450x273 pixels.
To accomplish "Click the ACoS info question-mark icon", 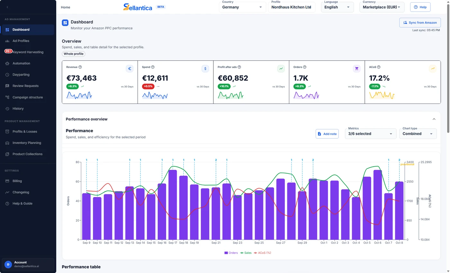I will [379, 67].
